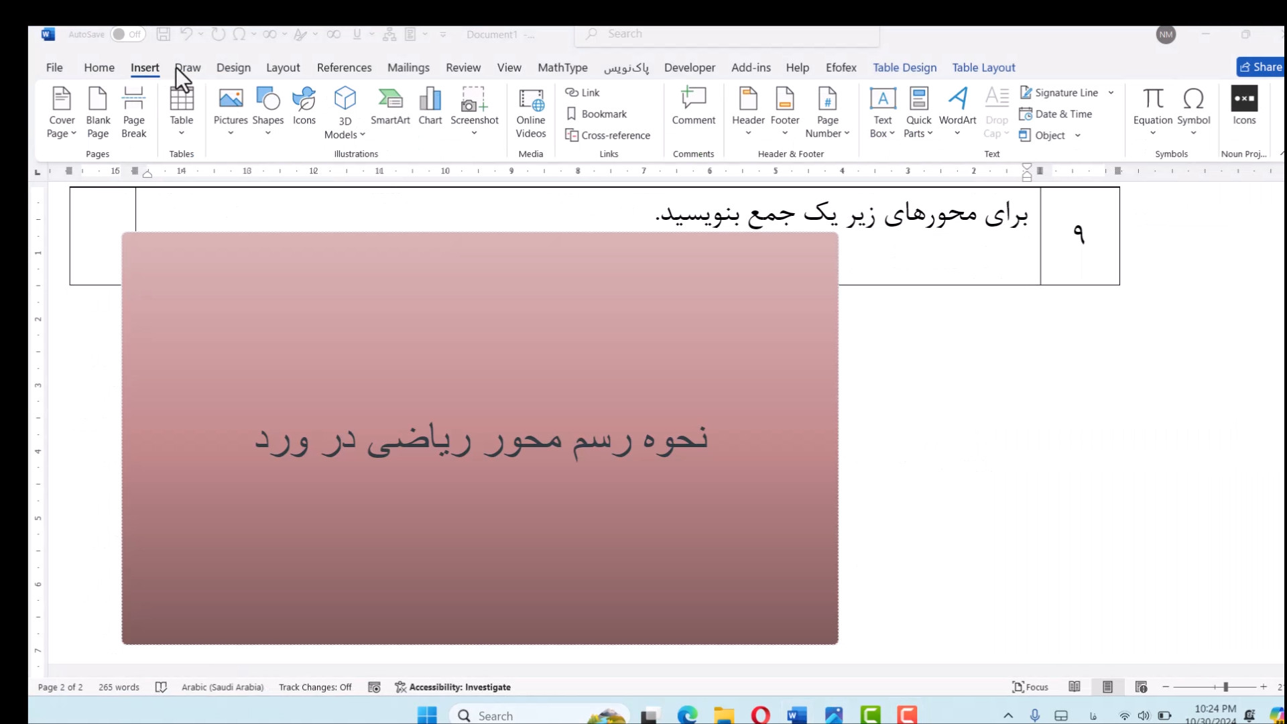The image size is (1287, 724).
Task: Show hidden system tray icons
Action: (x=1007, y=716)
